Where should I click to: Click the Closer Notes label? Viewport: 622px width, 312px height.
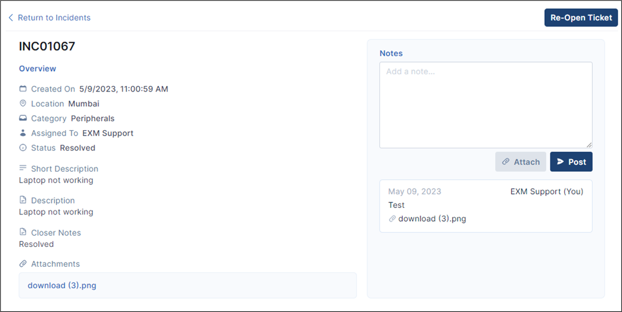coord(56,232)
